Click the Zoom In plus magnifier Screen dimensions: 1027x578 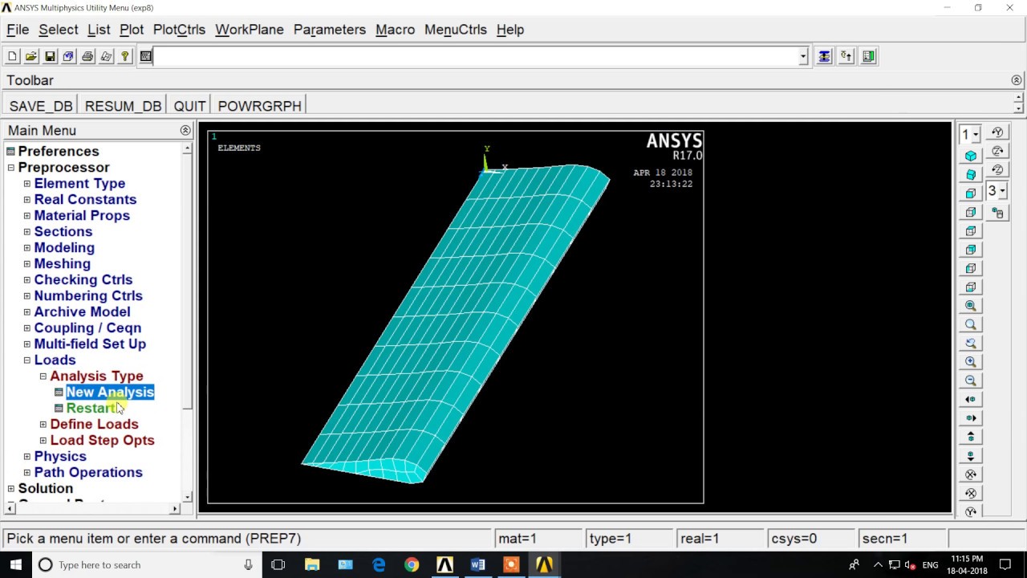[971, 362]
